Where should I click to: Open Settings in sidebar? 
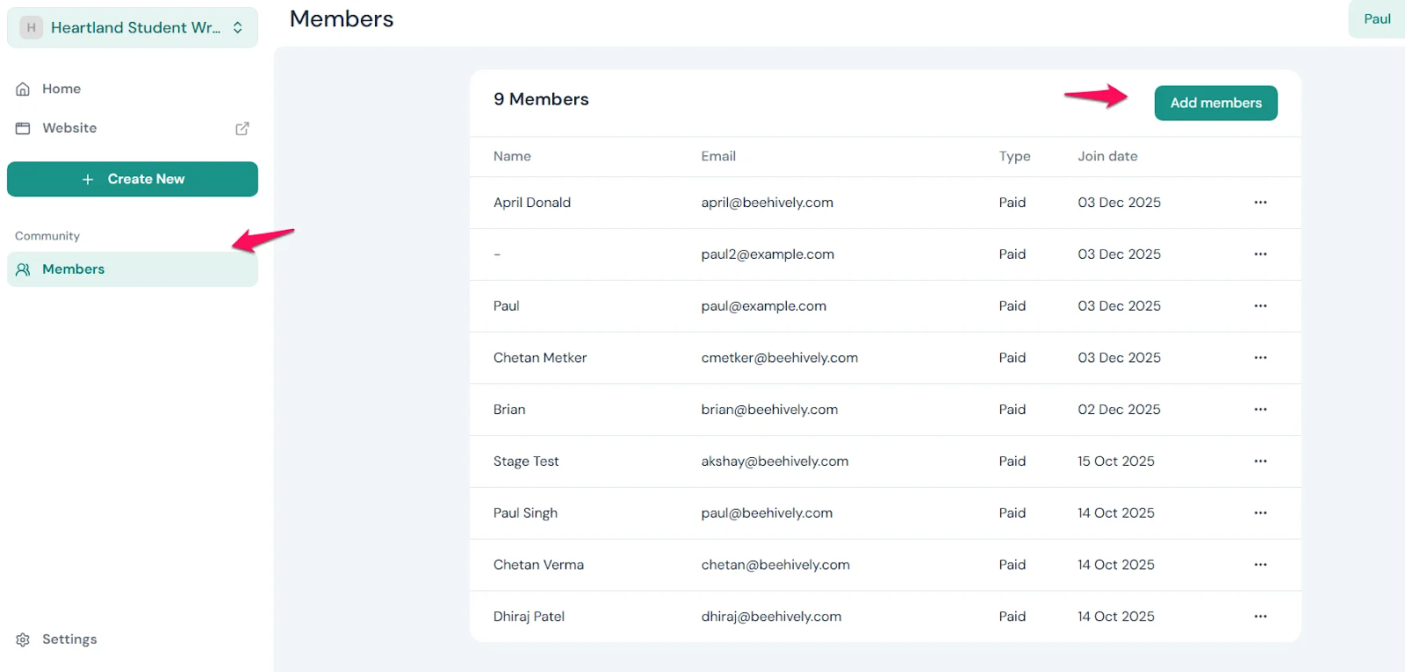(69, 640)
